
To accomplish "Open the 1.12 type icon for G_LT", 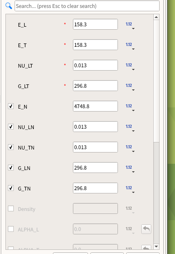I will 129,86.
